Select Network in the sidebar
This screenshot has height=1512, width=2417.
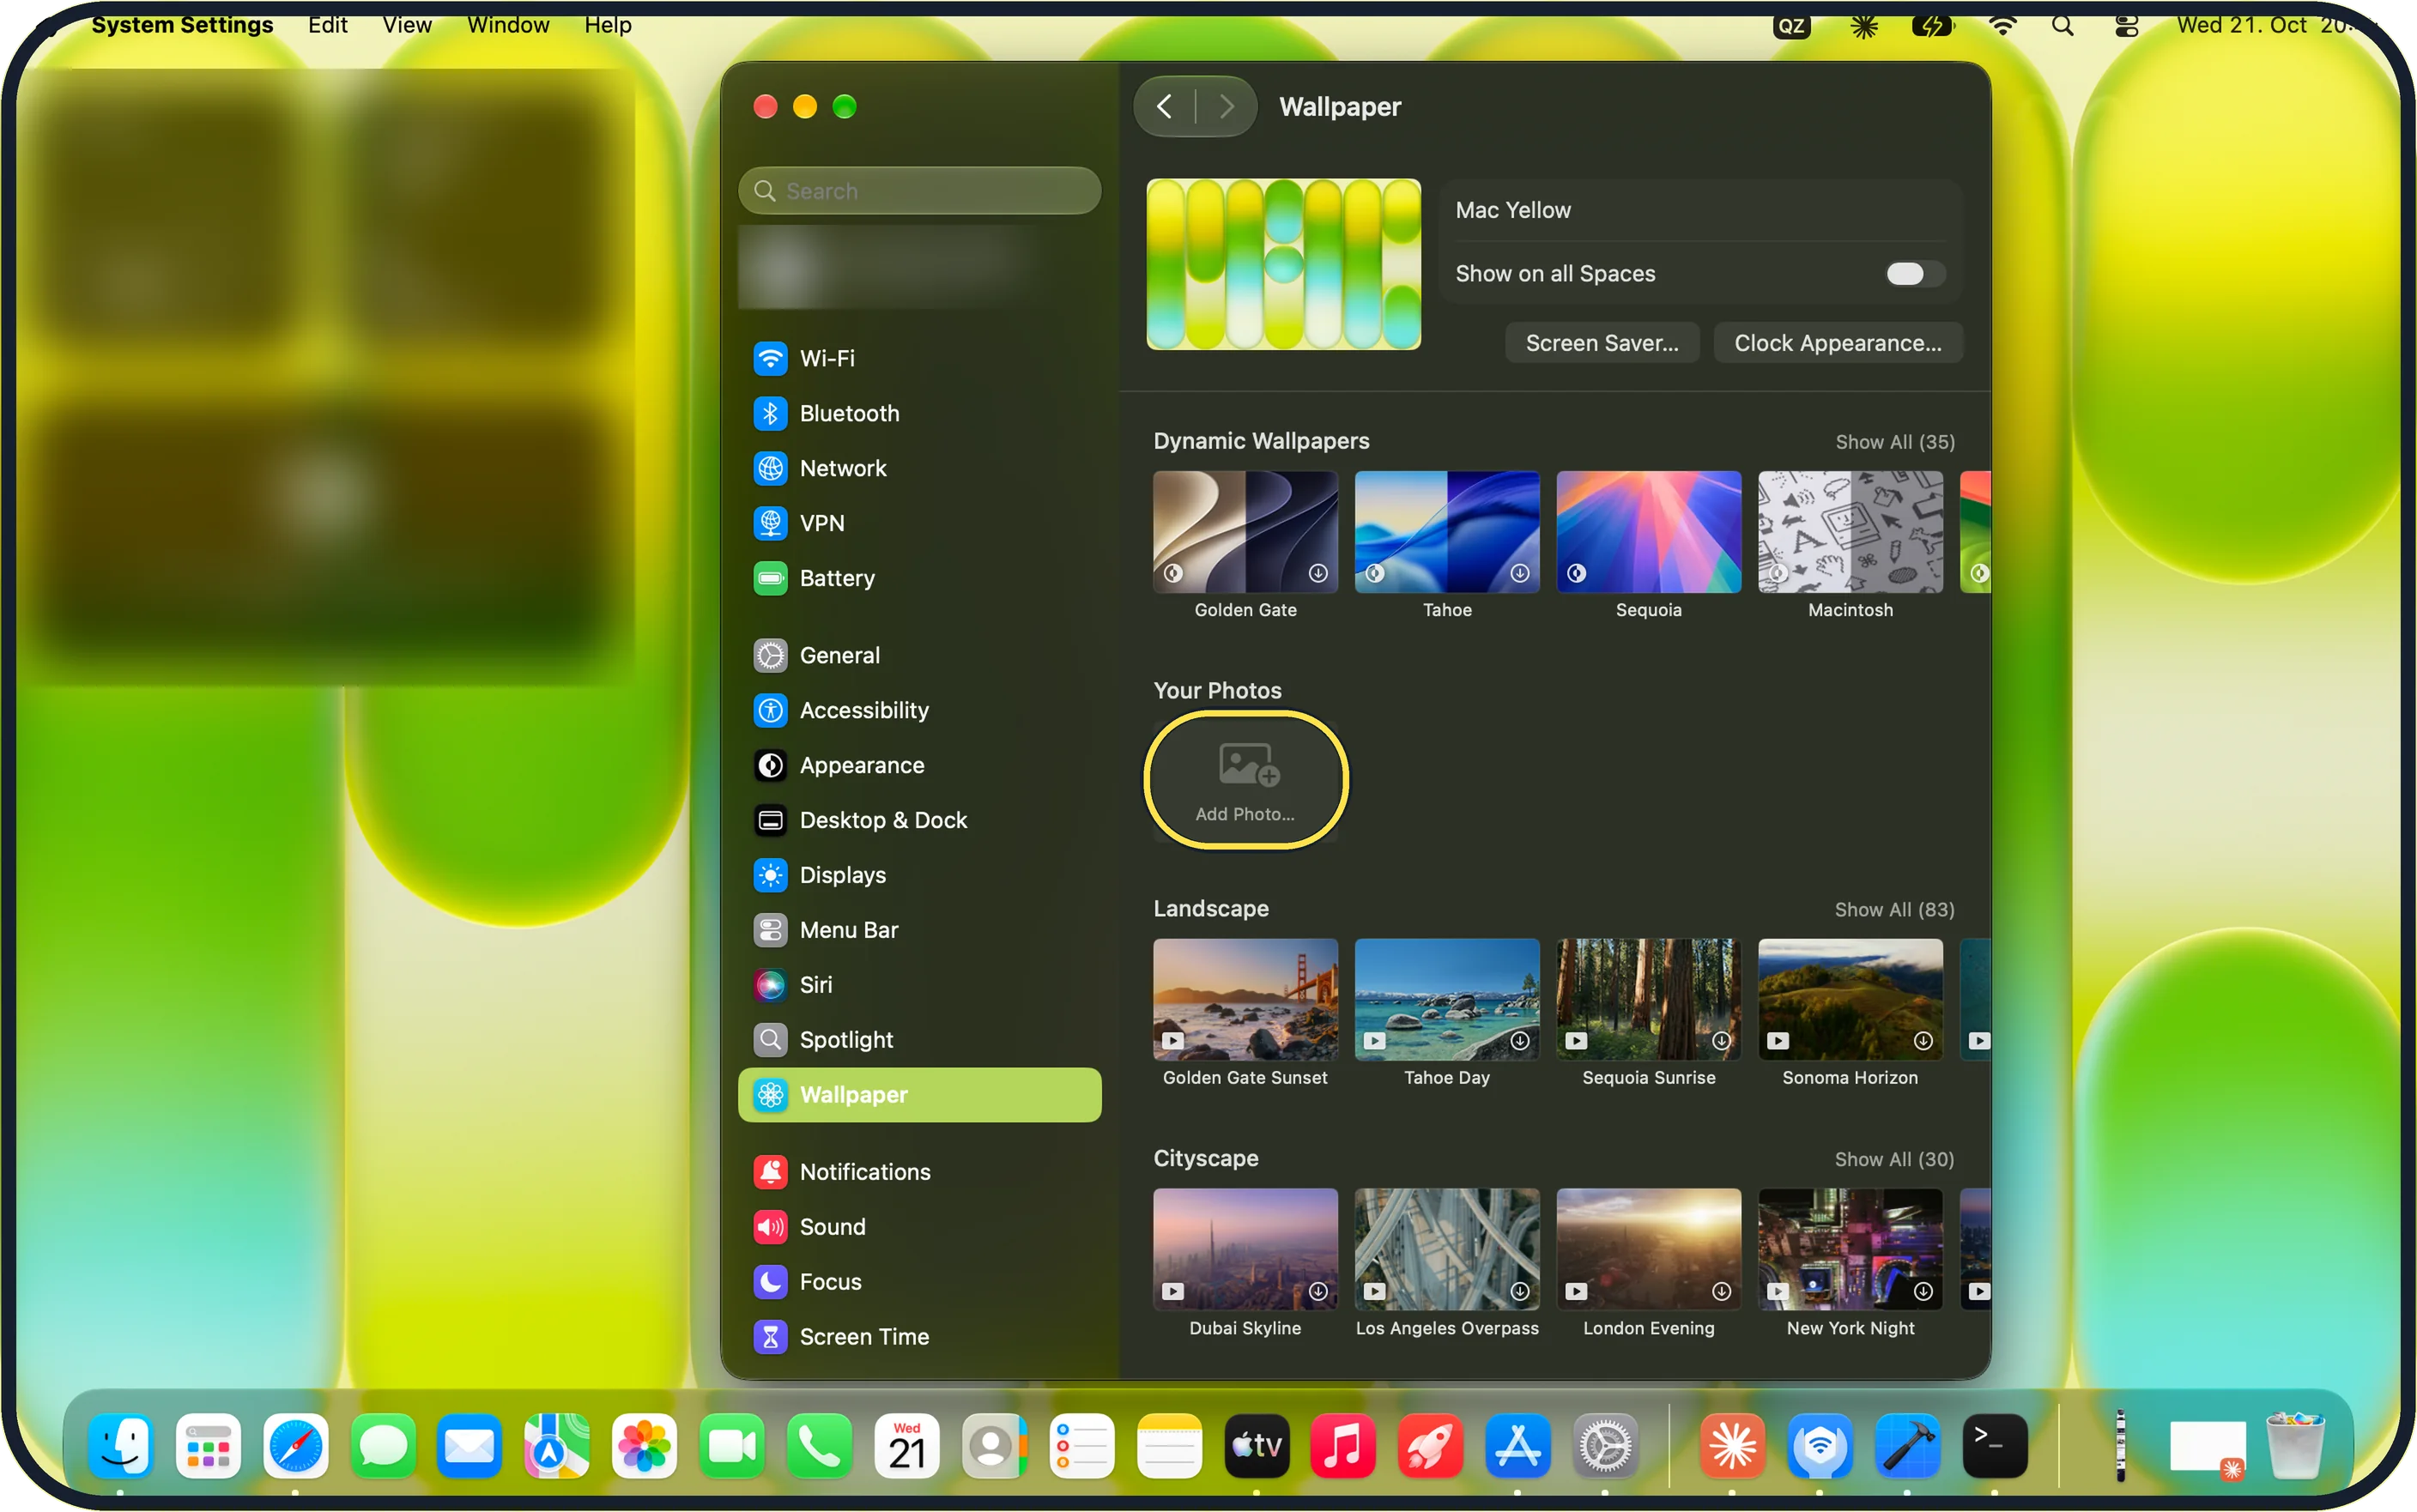(x=919, y=468)
